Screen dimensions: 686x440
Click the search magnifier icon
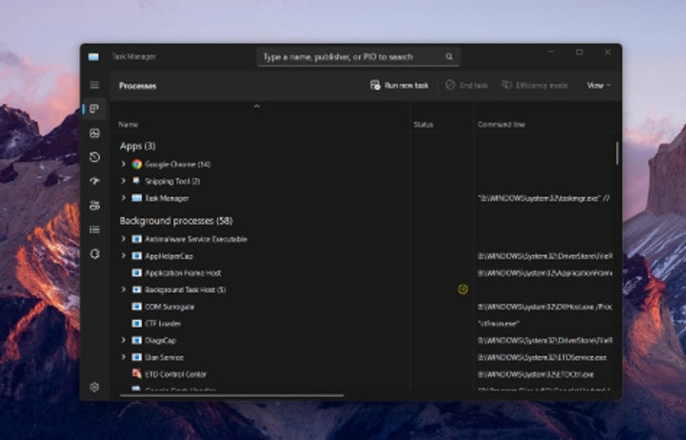tap(449, 57)
